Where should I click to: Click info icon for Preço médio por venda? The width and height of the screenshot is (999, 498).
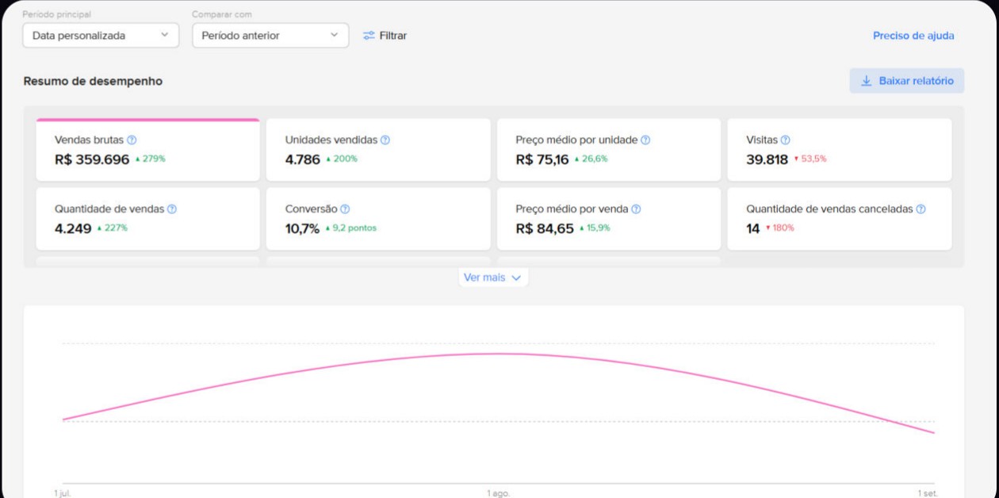(x=636, y=209)
